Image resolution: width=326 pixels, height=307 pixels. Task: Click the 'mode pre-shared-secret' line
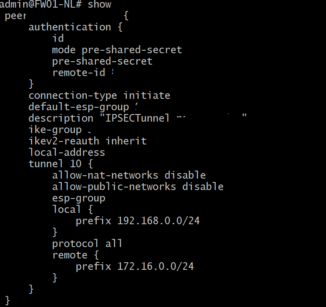pos(117,50)
